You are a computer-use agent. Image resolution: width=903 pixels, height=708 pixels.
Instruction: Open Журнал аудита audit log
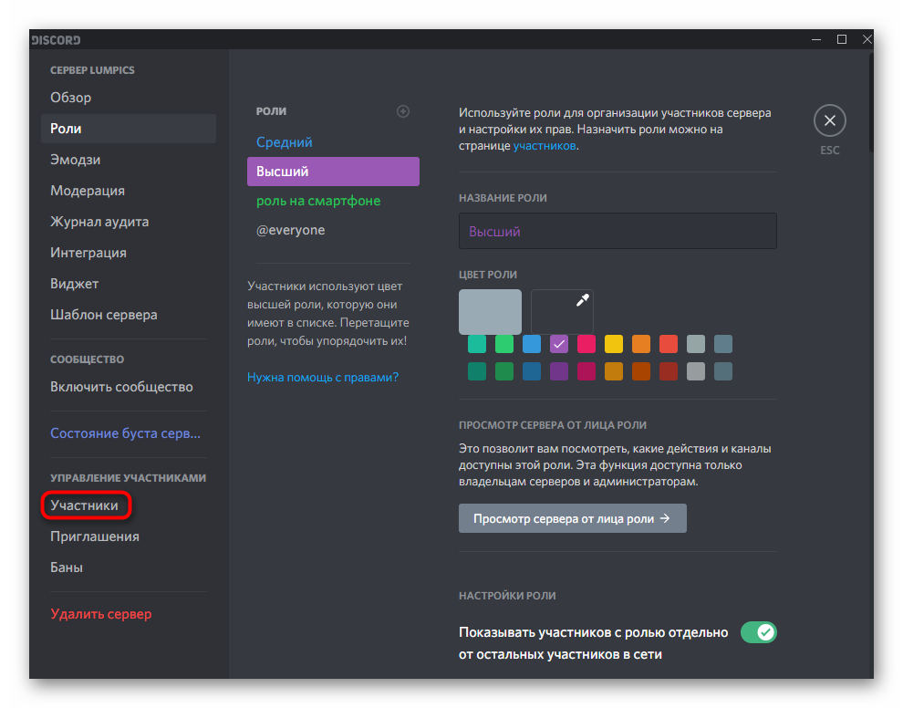[99, 222]
